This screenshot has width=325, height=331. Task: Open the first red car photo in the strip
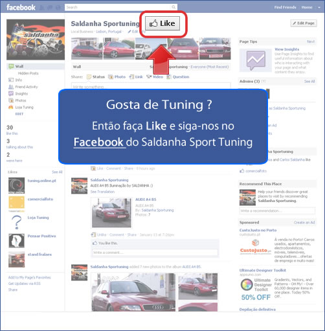(x=87, y=49)
